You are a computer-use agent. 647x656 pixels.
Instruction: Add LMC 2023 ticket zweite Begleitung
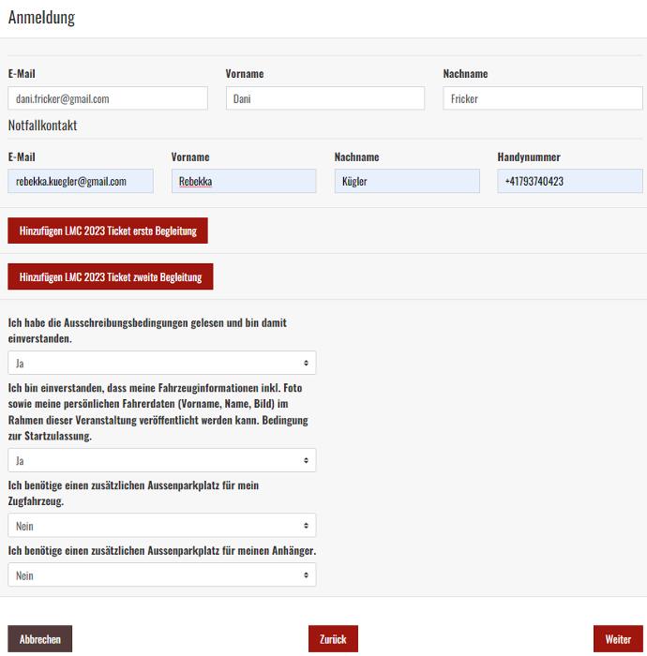pos(111,277)
